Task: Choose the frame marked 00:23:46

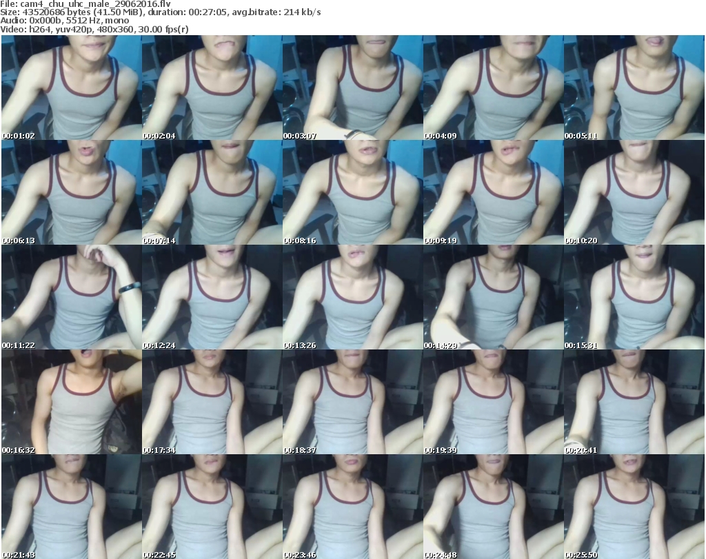Action: [352, 507]
